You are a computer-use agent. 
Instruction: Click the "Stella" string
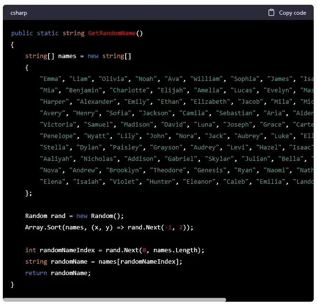click(x=54, y=147)
